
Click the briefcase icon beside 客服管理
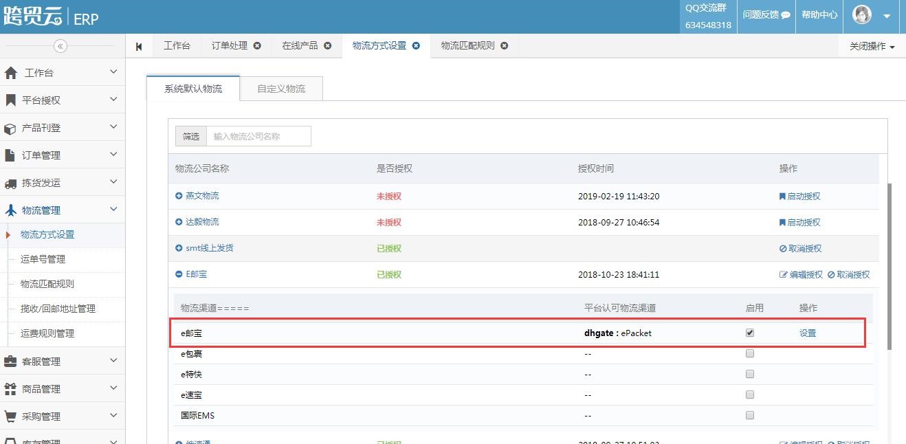pyautogui.click(x=10, y=362)
